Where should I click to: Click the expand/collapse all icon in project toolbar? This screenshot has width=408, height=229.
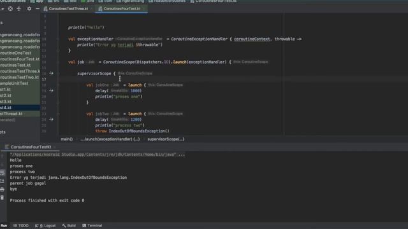coord(18,9)
